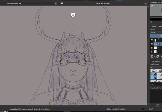Select the Layers docker tab
Screen dimensions: 162x112
pyautogui.click(x=154, y=26)
